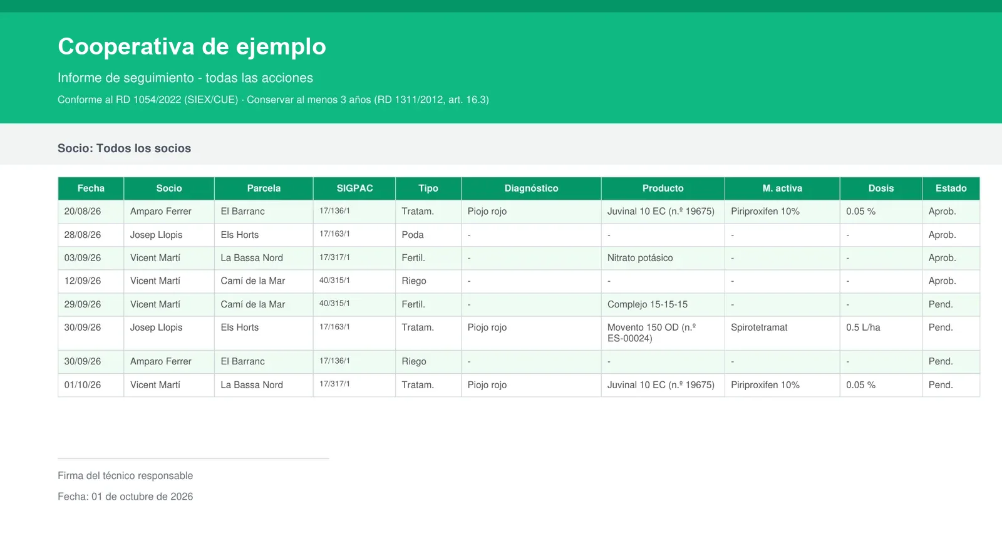Viewport: 1002px width, 536px height.
Task: Click the "M. activa" column header
Action: 782,188
